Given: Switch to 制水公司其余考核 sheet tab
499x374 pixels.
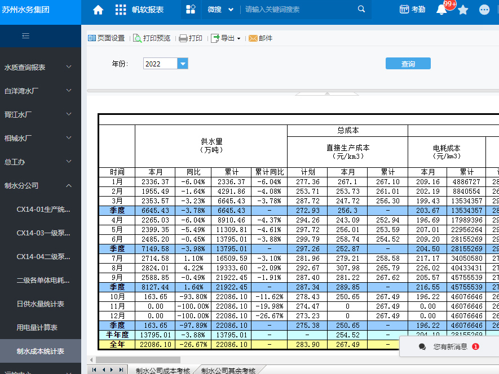Looking at the screenshot, I should [x=228, y=370].
